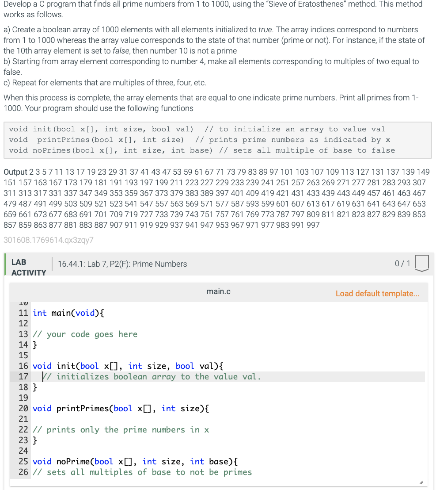
Task: Click line number 20 in the editor gutter
Action: [23, 408]
